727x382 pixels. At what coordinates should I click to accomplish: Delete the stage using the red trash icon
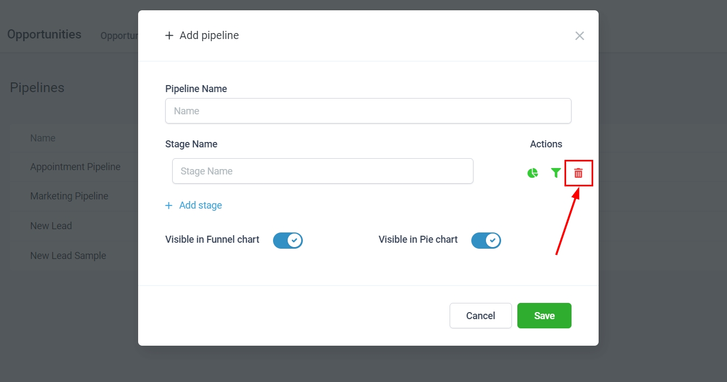click(579, 173)
